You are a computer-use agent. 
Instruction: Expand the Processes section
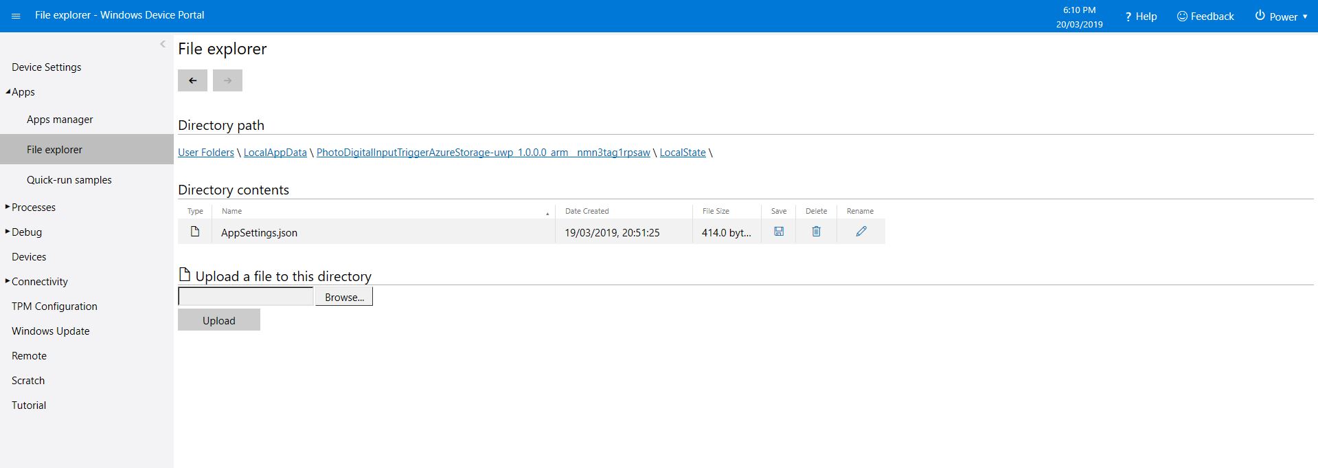tap(8, 207)
